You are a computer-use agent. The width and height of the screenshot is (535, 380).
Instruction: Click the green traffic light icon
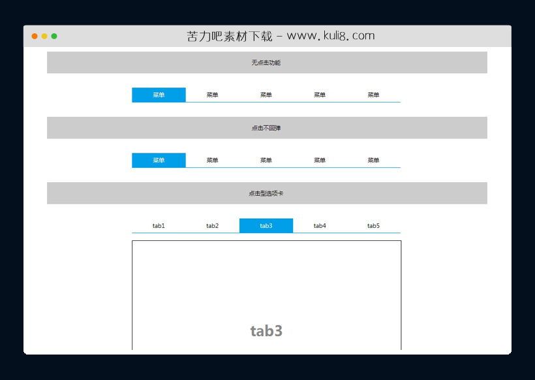tap(55, 37)
